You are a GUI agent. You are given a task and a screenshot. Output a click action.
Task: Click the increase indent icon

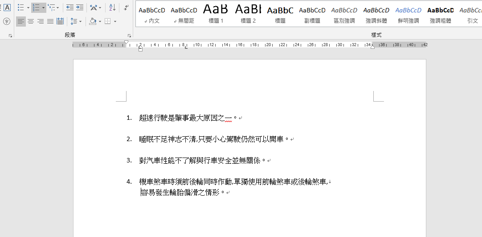pyautogui.click(x=80, y=8)
